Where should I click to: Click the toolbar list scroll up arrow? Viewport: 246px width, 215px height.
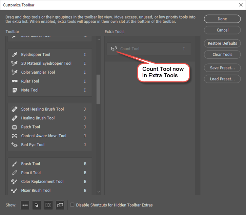tap(99, 39)
